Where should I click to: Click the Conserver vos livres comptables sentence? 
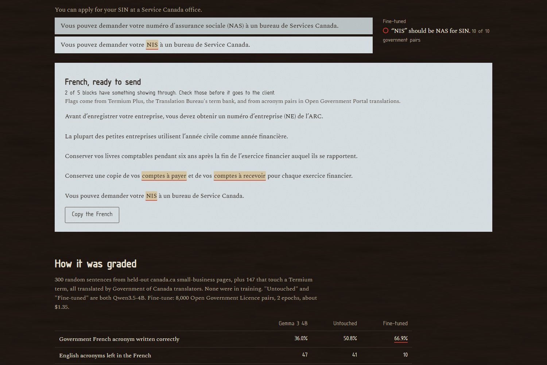(x=211, y=156)
